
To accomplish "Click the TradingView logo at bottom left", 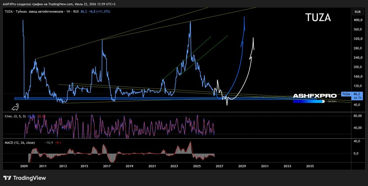I will point(25,178).
